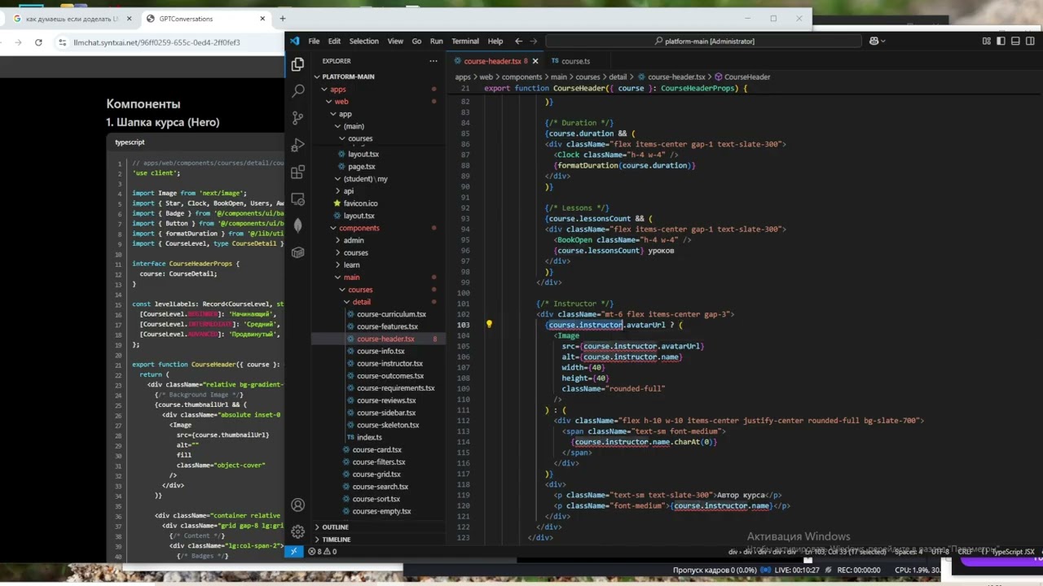Open a new tab in the browser window
This screenshot has width=1043, height=586.
coord(283,19)
